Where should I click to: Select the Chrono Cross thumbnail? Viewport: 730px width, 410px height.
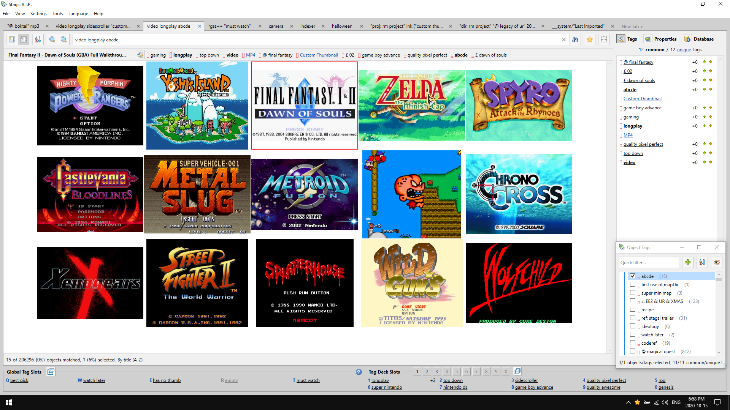(519, 194)
